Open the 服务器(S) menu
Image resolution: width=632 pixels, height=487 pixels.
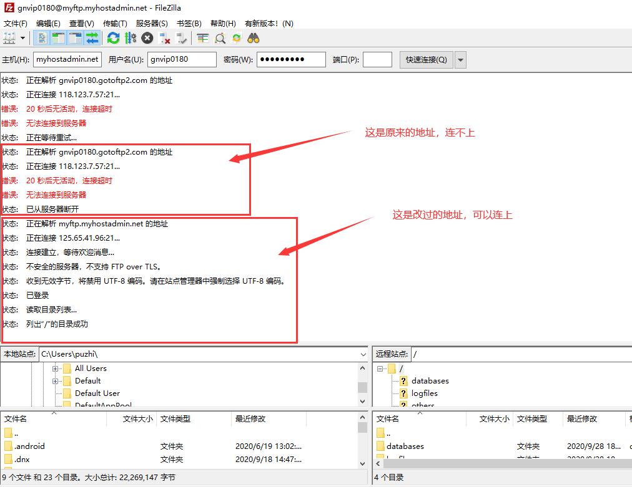click(152, 23)
